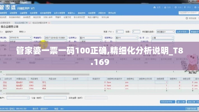Viewport: 199px width, 112px height.
Task: Open the 采购管理 menu
Action: point(13,13)
